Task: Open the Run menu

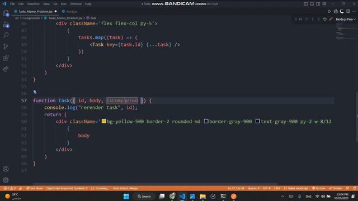Action: (63, 4)
